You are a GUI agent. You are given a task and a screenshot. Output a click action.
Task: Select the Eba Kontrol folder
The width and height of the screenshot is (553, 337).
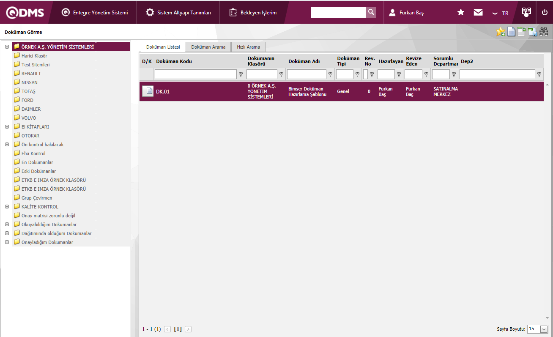tap(33, 153)
